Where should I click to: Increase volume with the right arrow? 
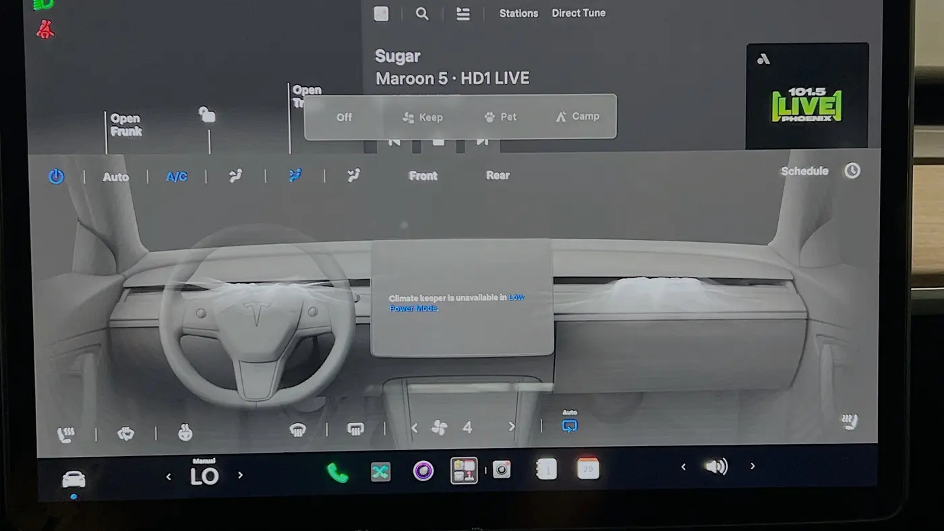click(x=753, y=466)
